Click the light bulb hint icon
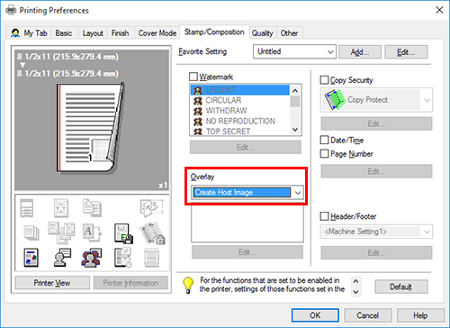This screenshot has height=328, width=450. 188,285
